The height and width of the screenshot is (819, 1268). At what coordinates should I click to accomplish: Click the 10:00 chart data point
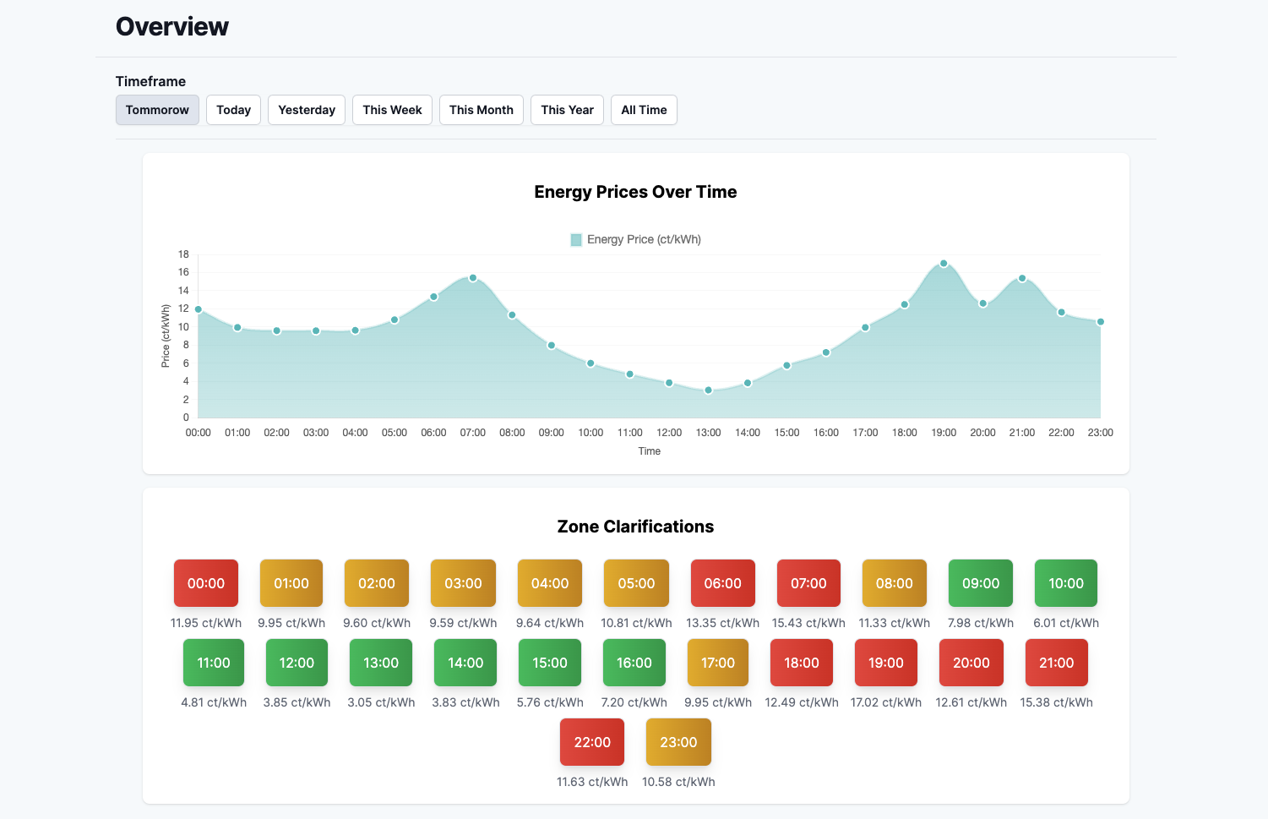[x=590, y=363]
